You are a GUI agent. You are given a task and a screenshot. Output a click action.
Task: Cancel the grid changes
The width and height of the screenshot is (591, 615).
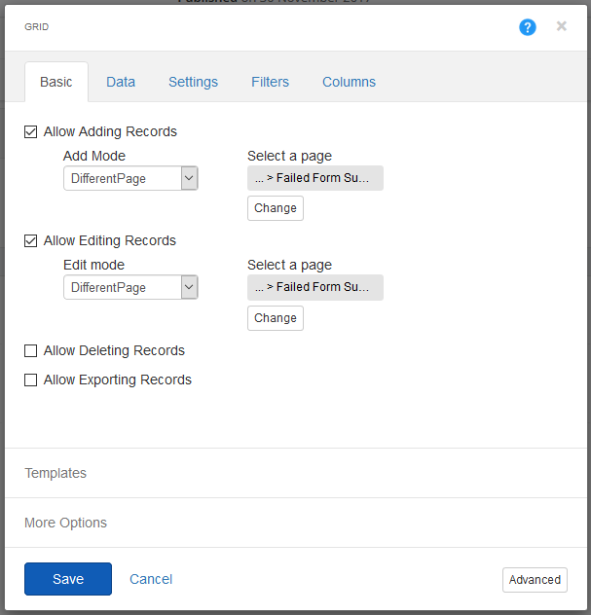(151, 579)
